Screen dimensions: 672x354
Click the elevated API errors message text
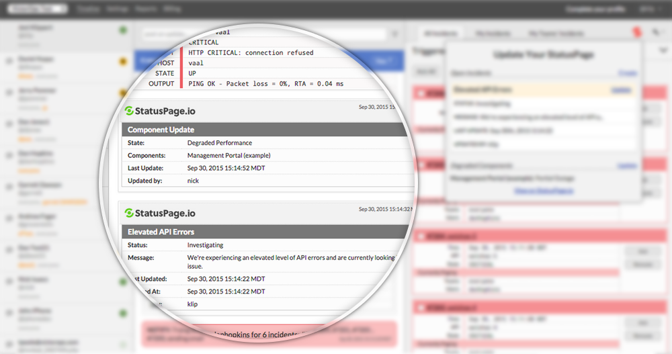(x=290, y=261)
